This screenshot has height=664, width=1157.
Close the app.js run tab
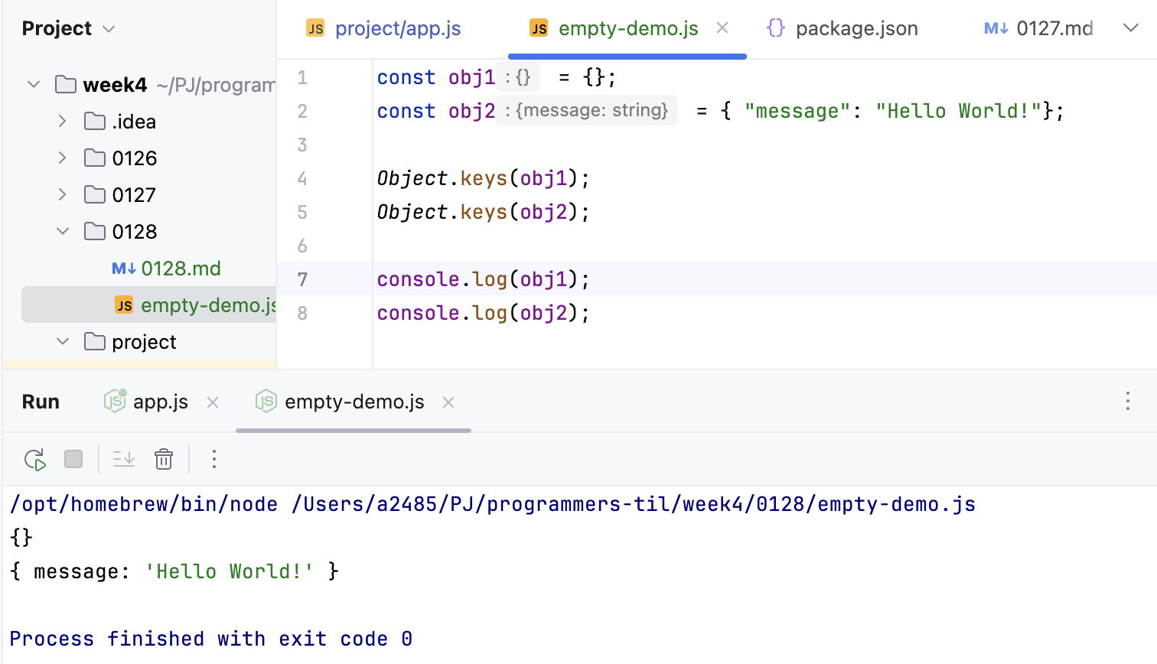(x=213, y=402)
